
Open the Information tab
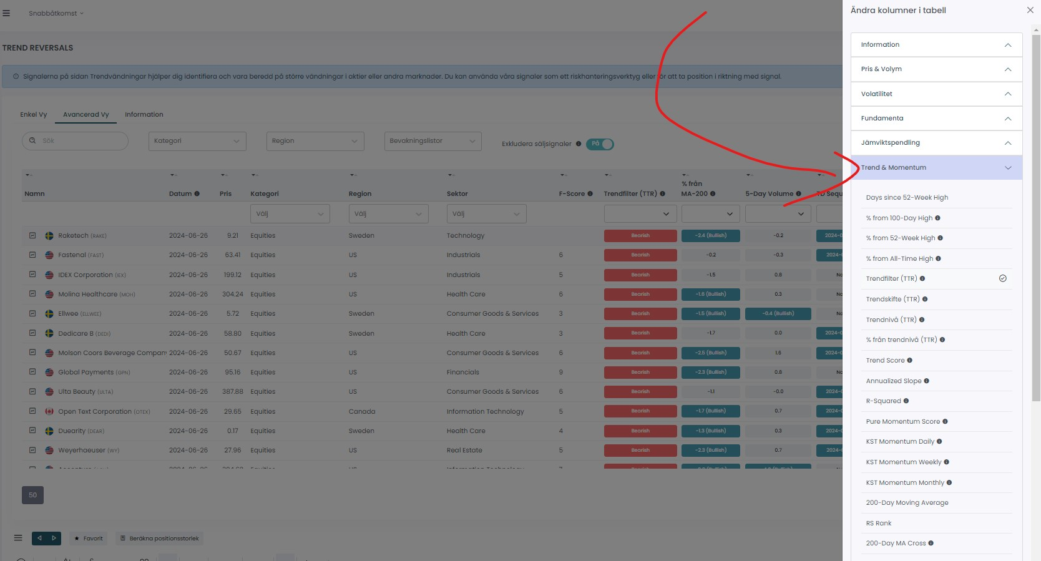click(x=144, y=114)
